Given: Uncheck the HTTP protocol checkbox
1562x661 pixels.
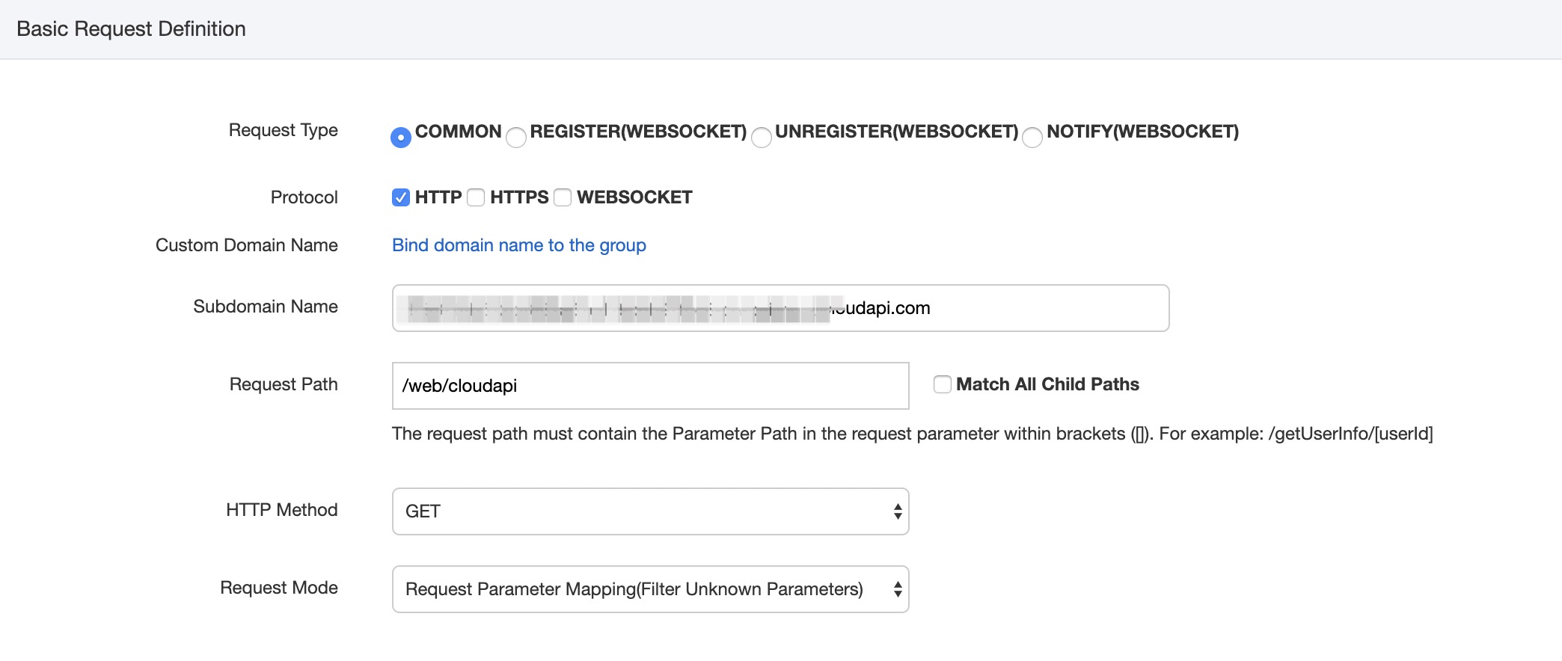Looking at the screenshot, I should [401, 197].
